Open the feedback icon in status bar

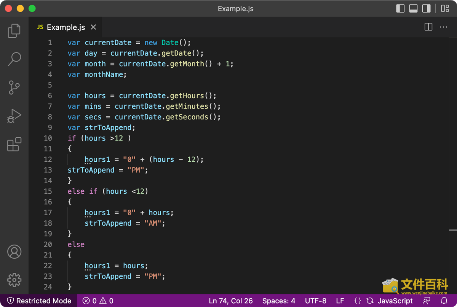(x=427, y=301)
